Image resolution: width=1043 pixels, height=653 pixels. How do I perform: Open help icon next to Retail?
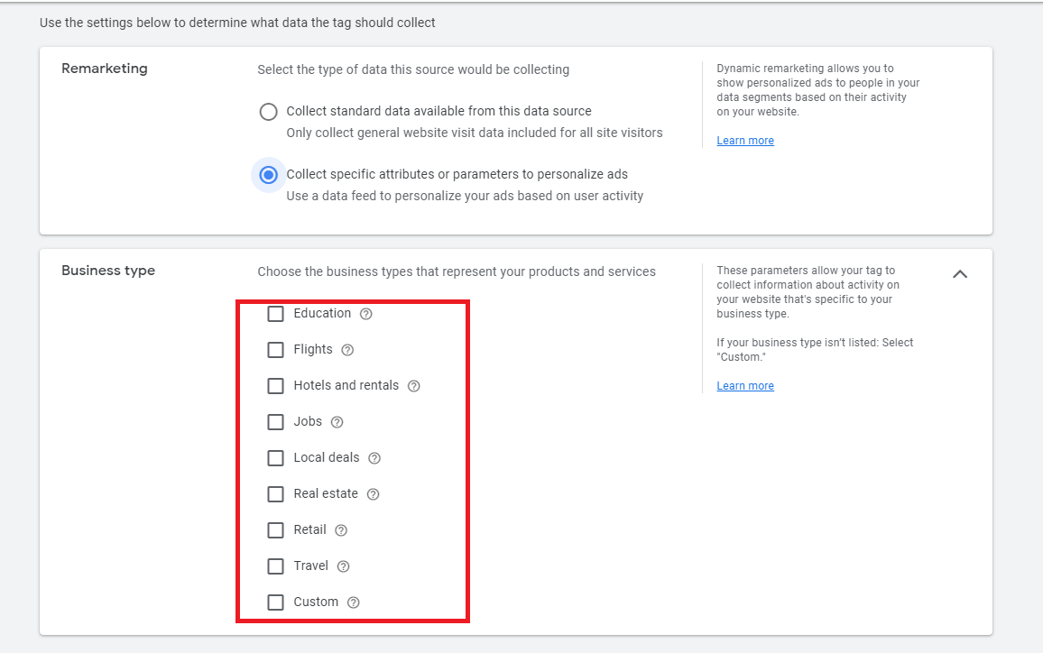341,530
